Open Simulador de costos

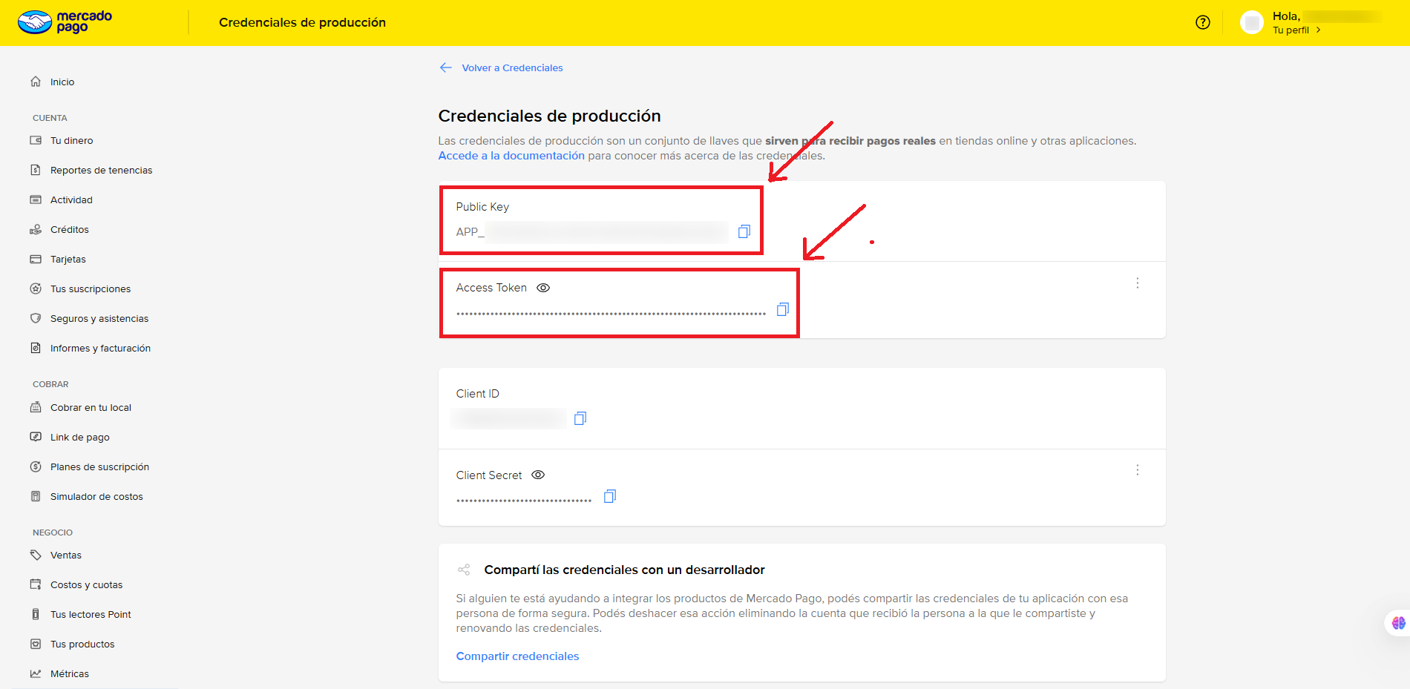(x=96, y=497)
